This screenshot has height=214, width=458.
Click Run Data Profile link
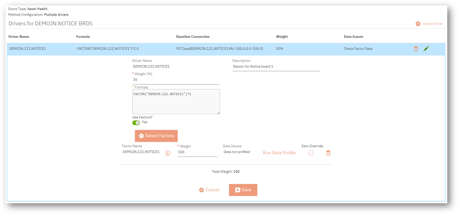(279, 153)
